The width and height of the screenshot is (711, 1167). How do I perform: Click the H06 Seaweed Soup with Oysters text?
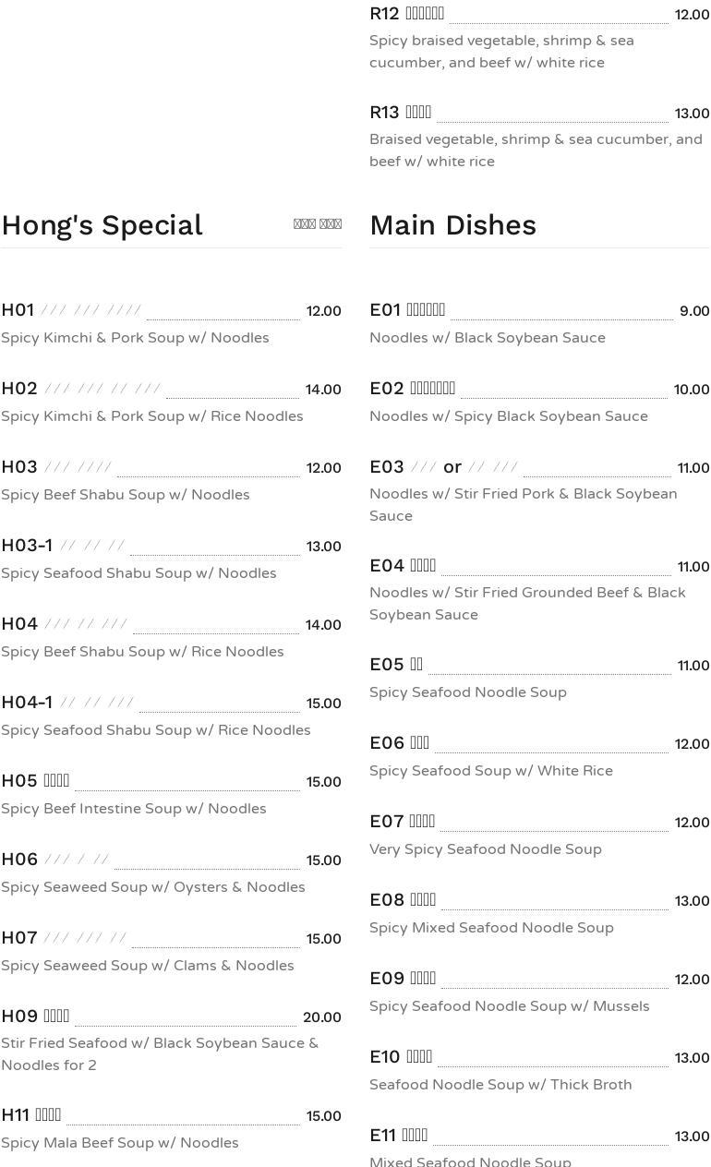152,887
